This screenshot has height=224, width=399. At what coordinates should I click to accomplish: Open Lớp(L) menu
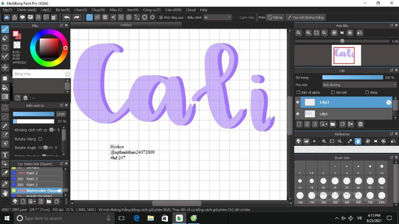pos(46,10)
